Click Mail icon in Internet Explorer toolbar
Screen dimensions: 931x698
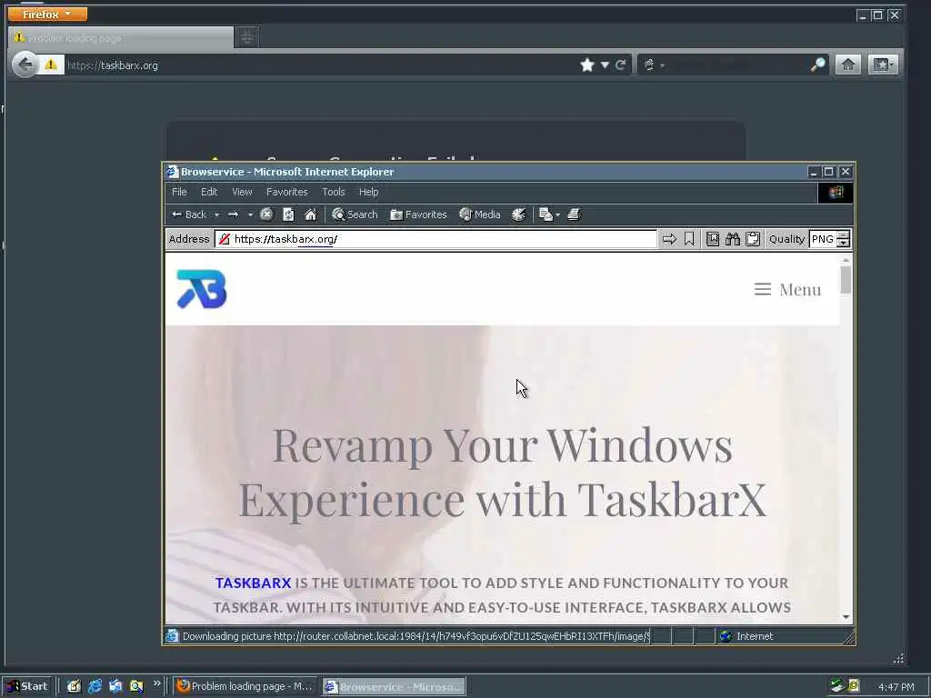pos(546,214)
